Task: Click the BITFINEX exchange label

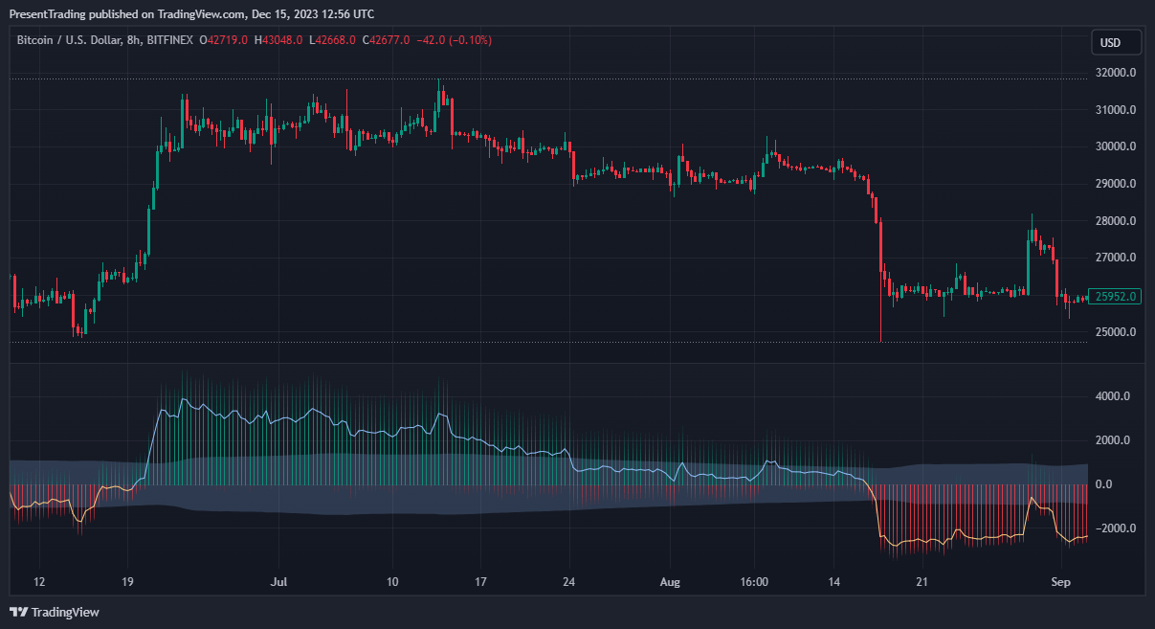Action: click(x=171, y=40)
